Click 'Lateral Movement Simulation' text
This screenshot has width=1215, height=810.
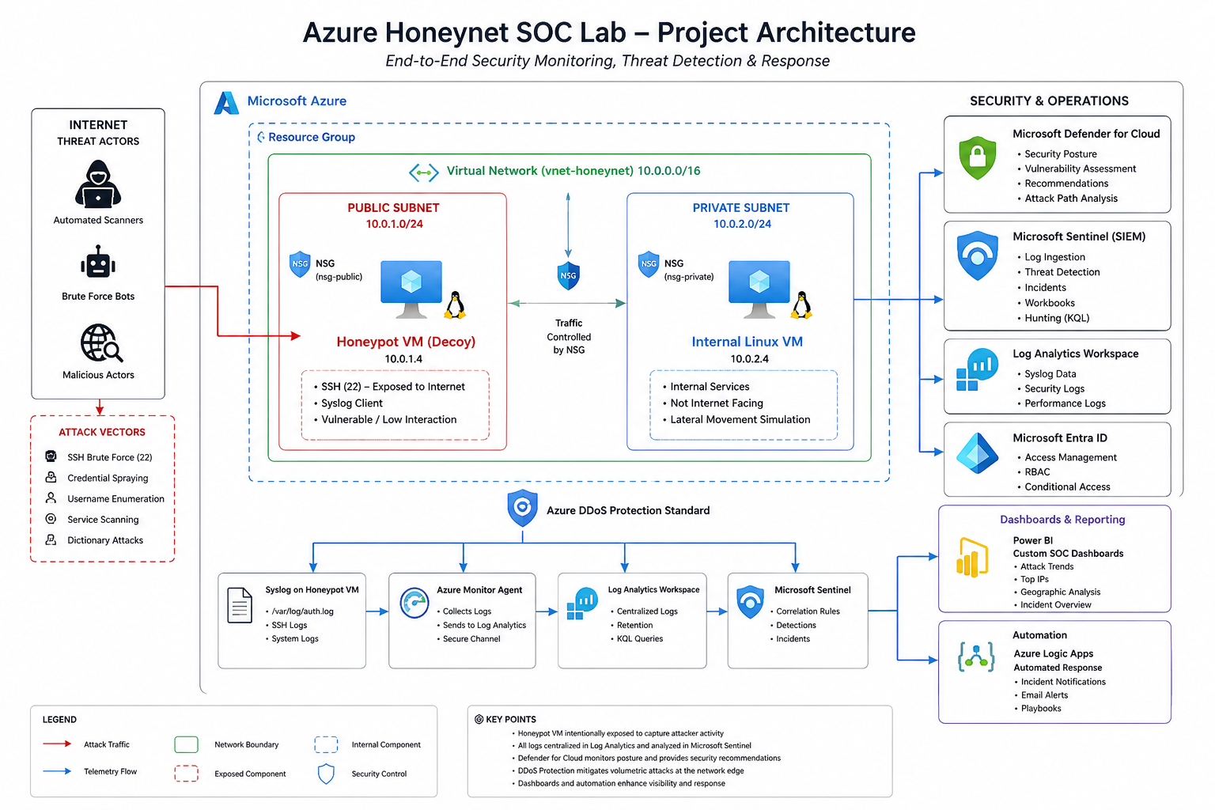click(x=740, y=419)
